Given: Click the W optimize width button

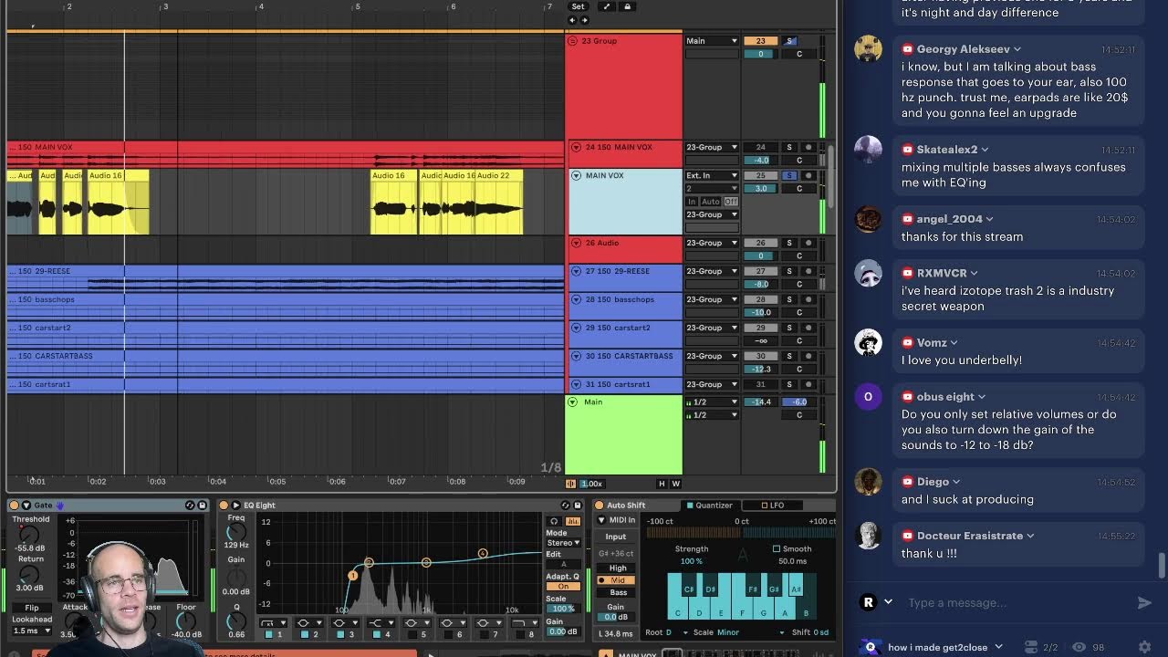Looking at the screenshot, I should point(676,484).
